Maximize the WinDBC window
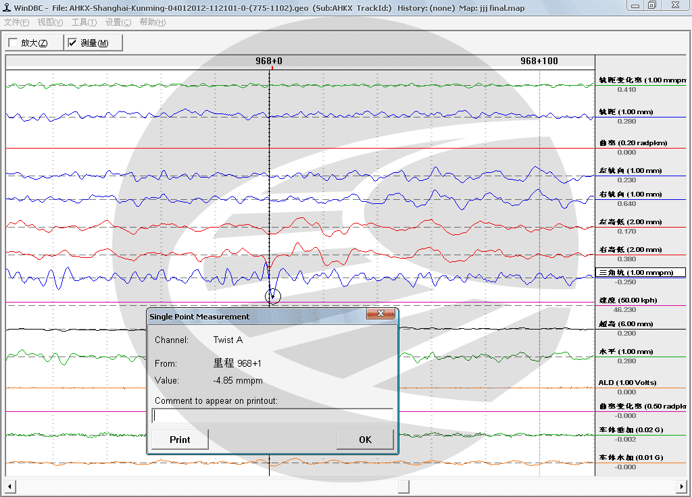Screen dimensions: 692x497 [x=652, y=5]
